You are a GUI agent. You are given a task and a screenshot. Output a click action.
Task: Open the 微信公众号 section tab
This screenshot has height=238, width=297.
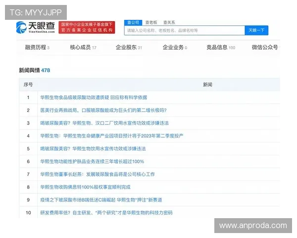[x=265, y=47]
